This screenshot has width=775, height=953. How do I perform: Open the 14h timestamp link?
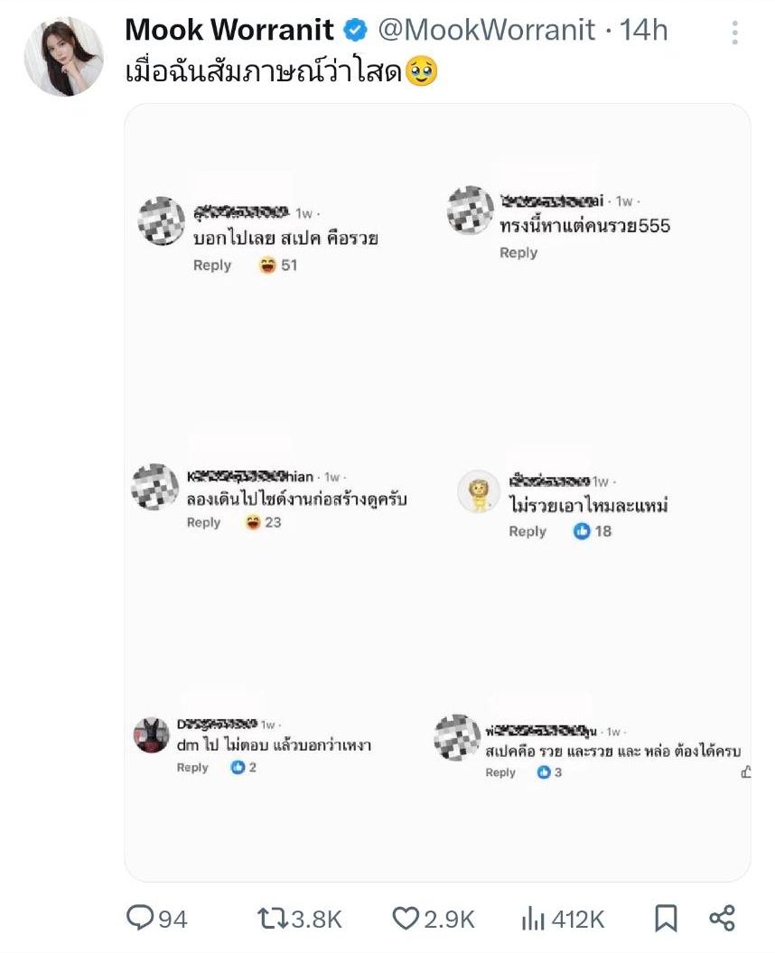[644, 30]
